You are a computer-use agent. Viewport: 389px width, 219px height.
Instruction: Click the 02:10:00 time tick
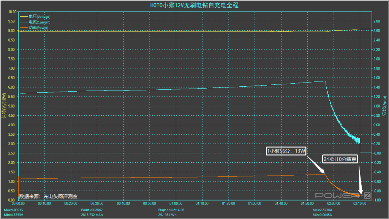(360, 204)
